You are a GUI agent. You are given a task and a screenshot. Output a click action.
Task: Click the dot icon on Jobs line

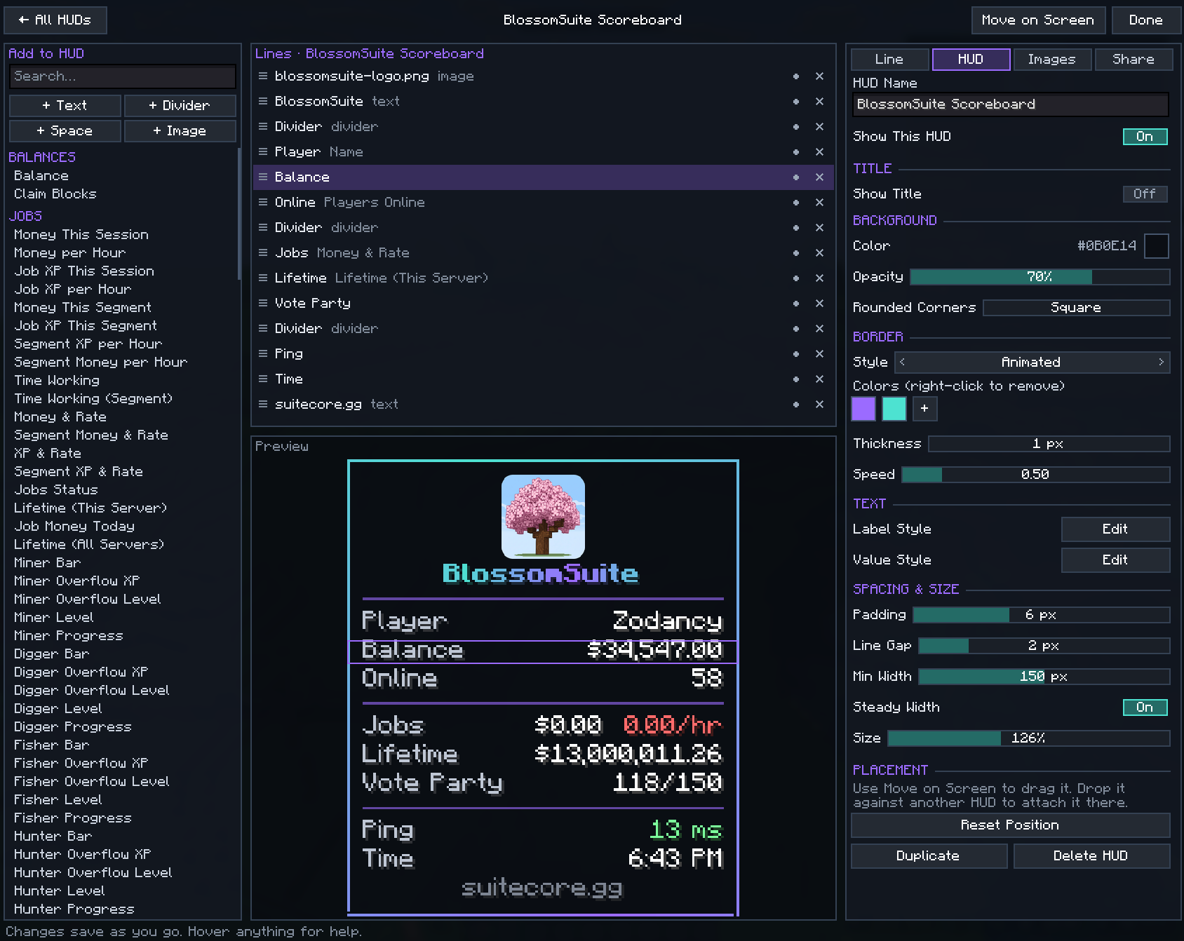tap(796, 253)
